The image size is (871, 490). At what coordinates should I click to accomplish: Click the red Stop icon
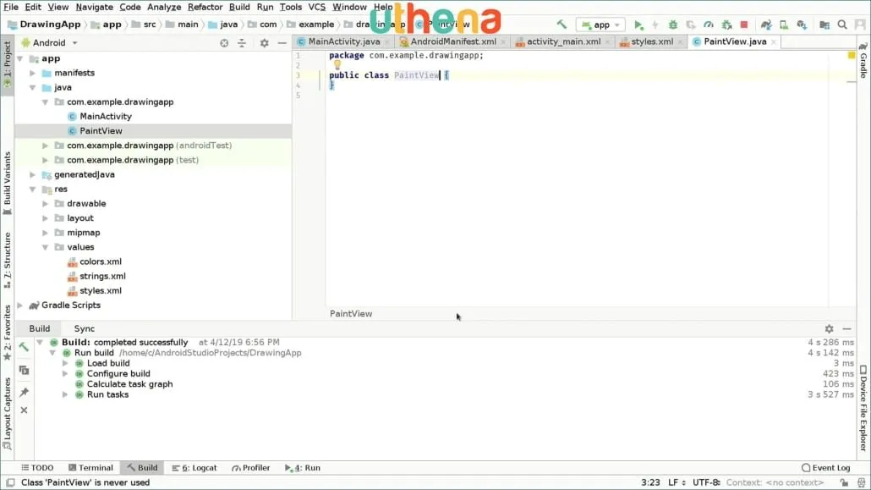[744, 25]
